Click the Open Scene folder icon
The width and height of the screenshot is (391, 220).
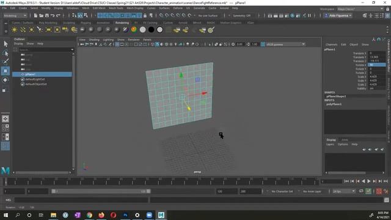tap(41, 15)
